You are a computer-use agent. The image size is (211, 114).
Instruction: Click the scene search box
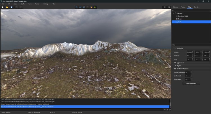[x=191, y=10]
